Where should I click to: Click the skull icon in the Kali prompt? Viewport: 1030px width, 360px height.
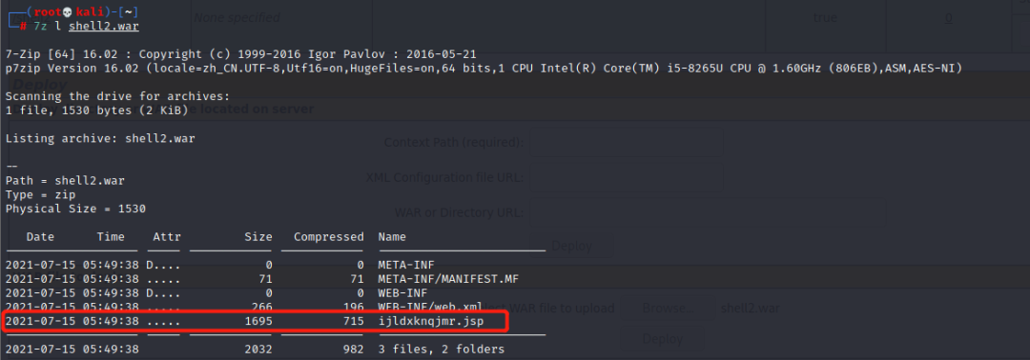(x=67, y=12)
